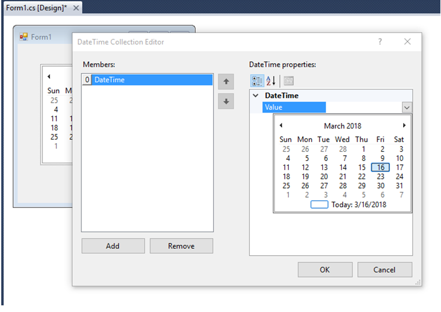
Task: Move the member down with the arrow
Action: [226, 101]
